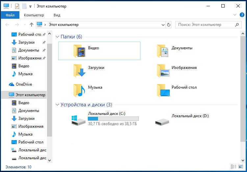Click the navigation pane scroll down arrow

click(x=49, y=161)
